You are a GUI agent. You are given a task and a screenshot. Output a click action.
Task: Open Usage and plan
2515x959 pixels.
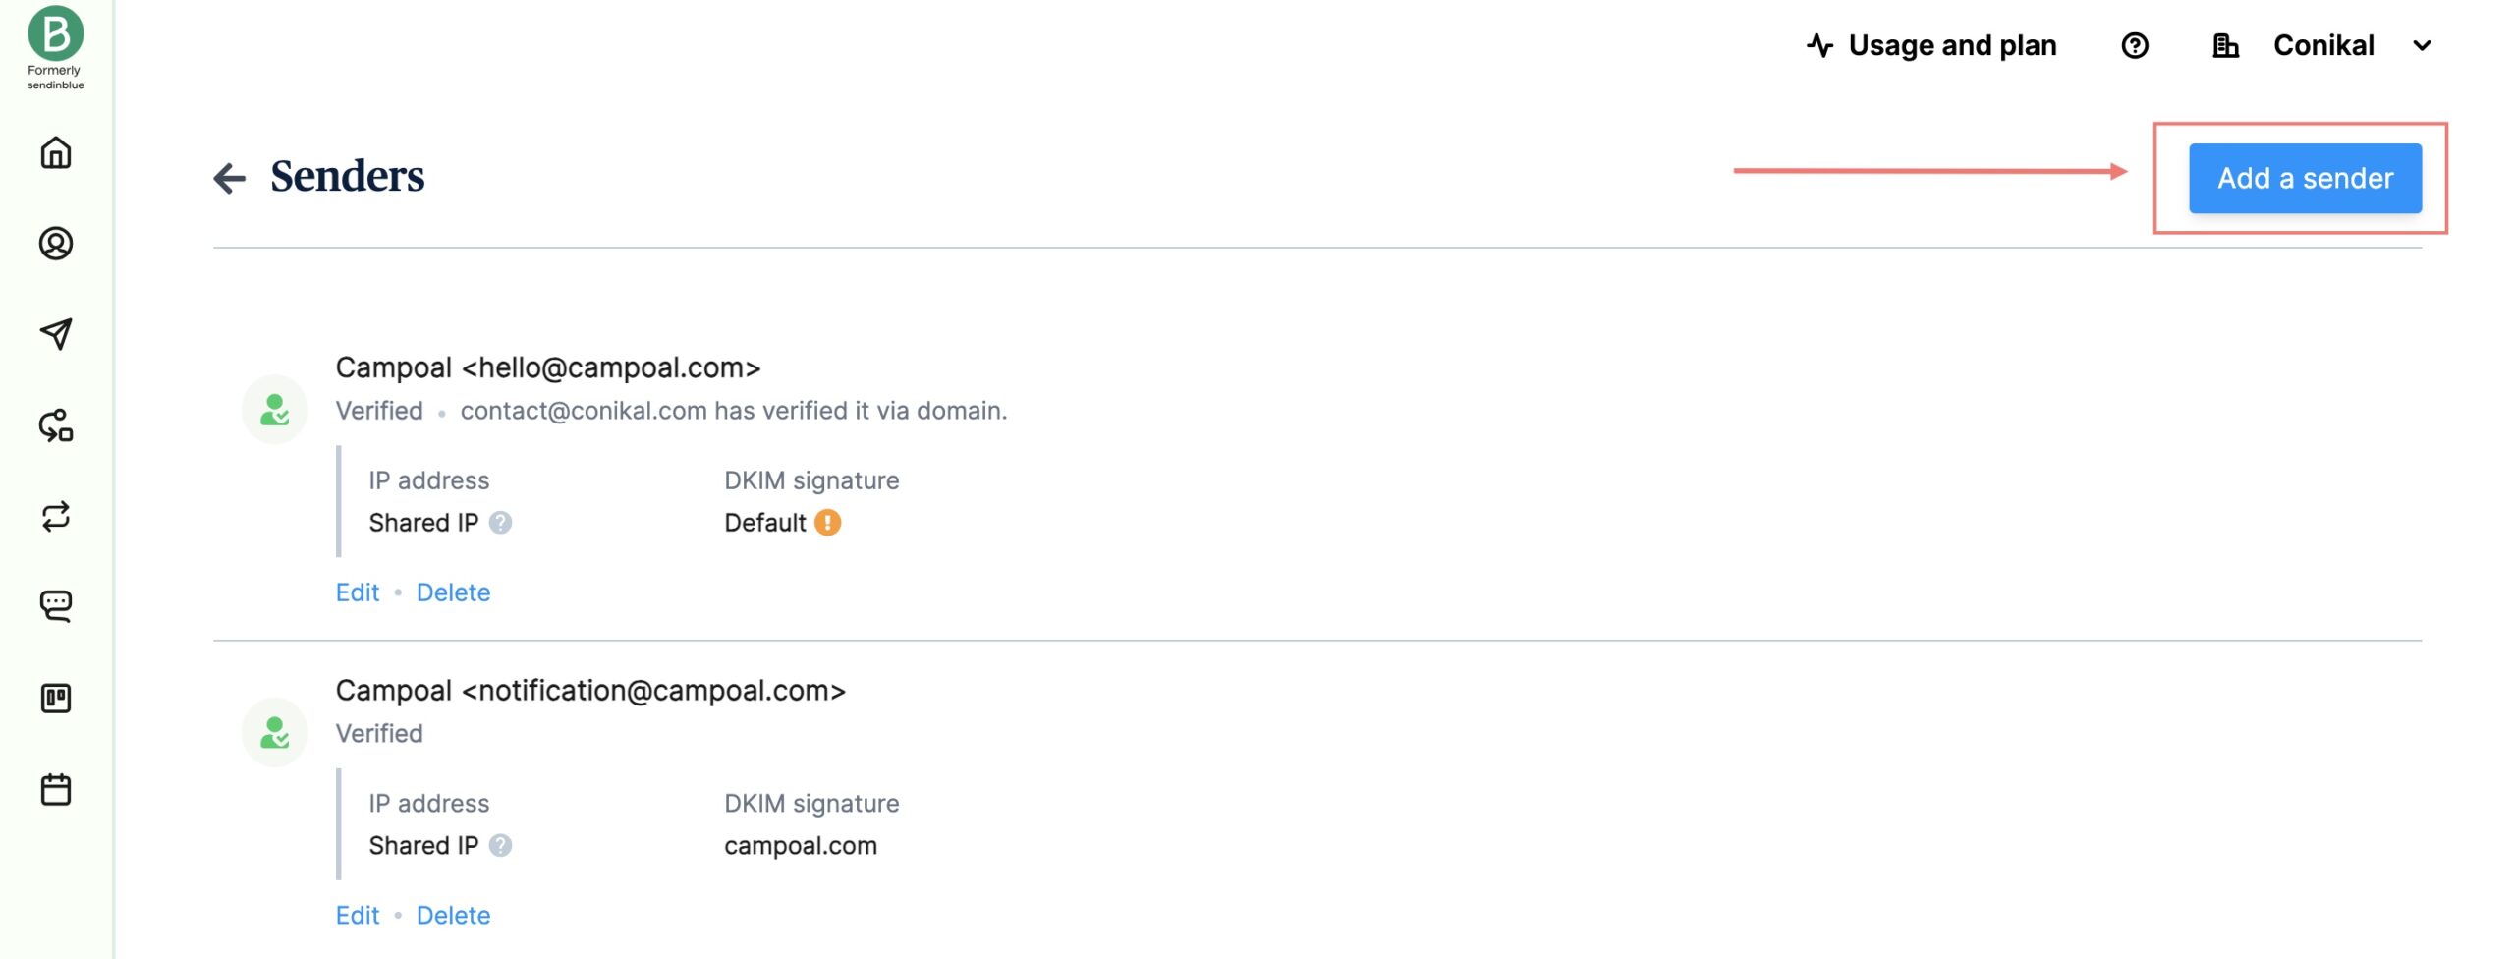[x=1931, y=46]
